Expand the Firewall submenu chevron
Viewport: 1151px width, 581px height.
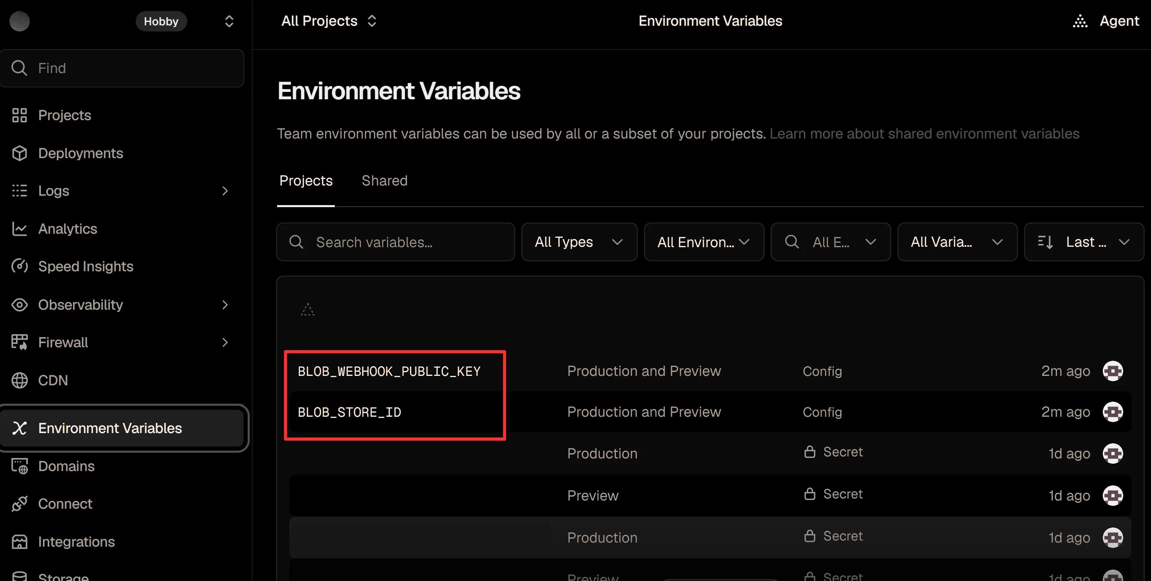(225, 342)
